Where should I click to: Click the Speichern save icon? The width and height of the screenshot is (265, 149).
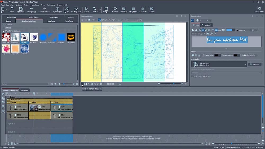[21, 10]
